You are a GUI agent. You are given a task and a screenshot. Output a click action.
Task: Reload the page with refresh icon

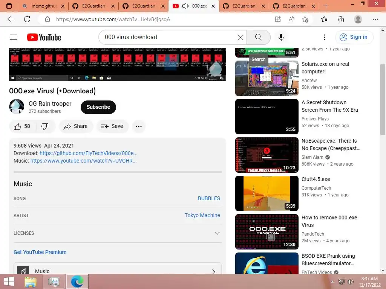click(x=27, y=19)
